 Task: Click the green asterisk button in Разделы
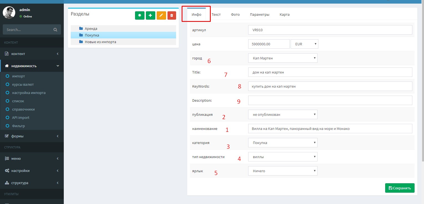[x=139, y=15]
